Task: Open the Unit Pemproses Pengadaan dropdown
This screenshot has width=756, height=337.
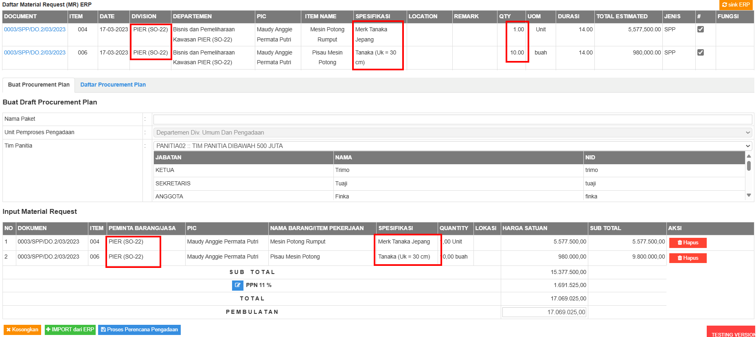Action: click(452, 133)
